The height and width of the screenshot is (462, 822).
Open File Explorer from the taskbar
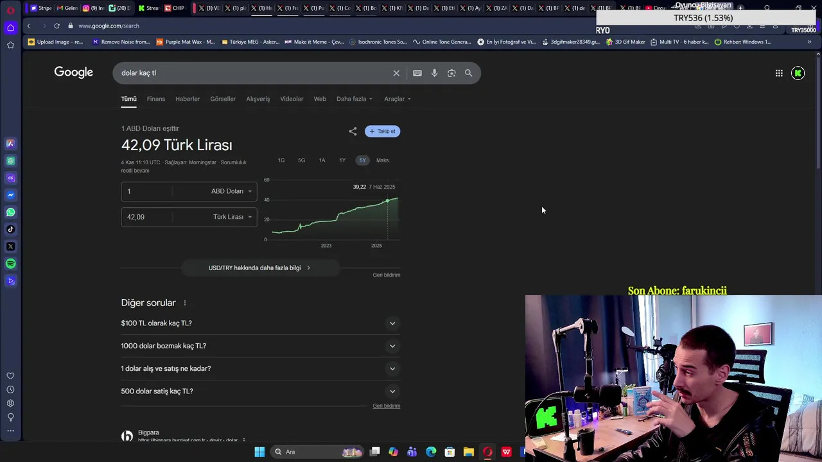point(469,452)
